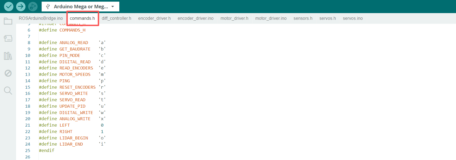Screen dimensions: 456x160
Task: Open the Sketchbook folder icon
Action: click(x=8, y=21)
